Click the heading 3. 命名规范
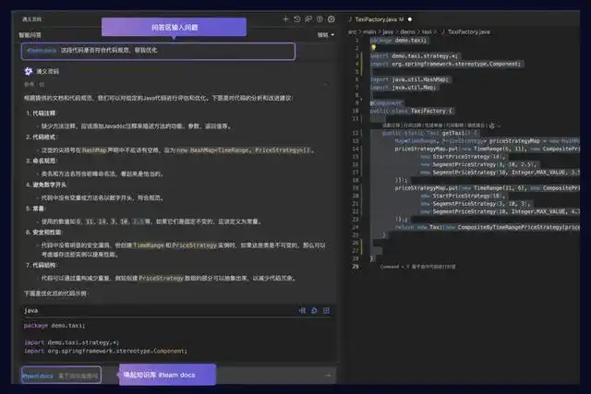 (x=42, y=161)
